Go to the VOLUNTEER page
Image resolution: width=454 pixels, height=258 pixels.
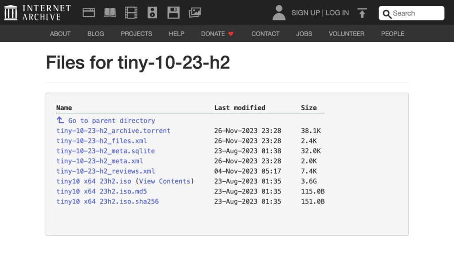(347, 34)
